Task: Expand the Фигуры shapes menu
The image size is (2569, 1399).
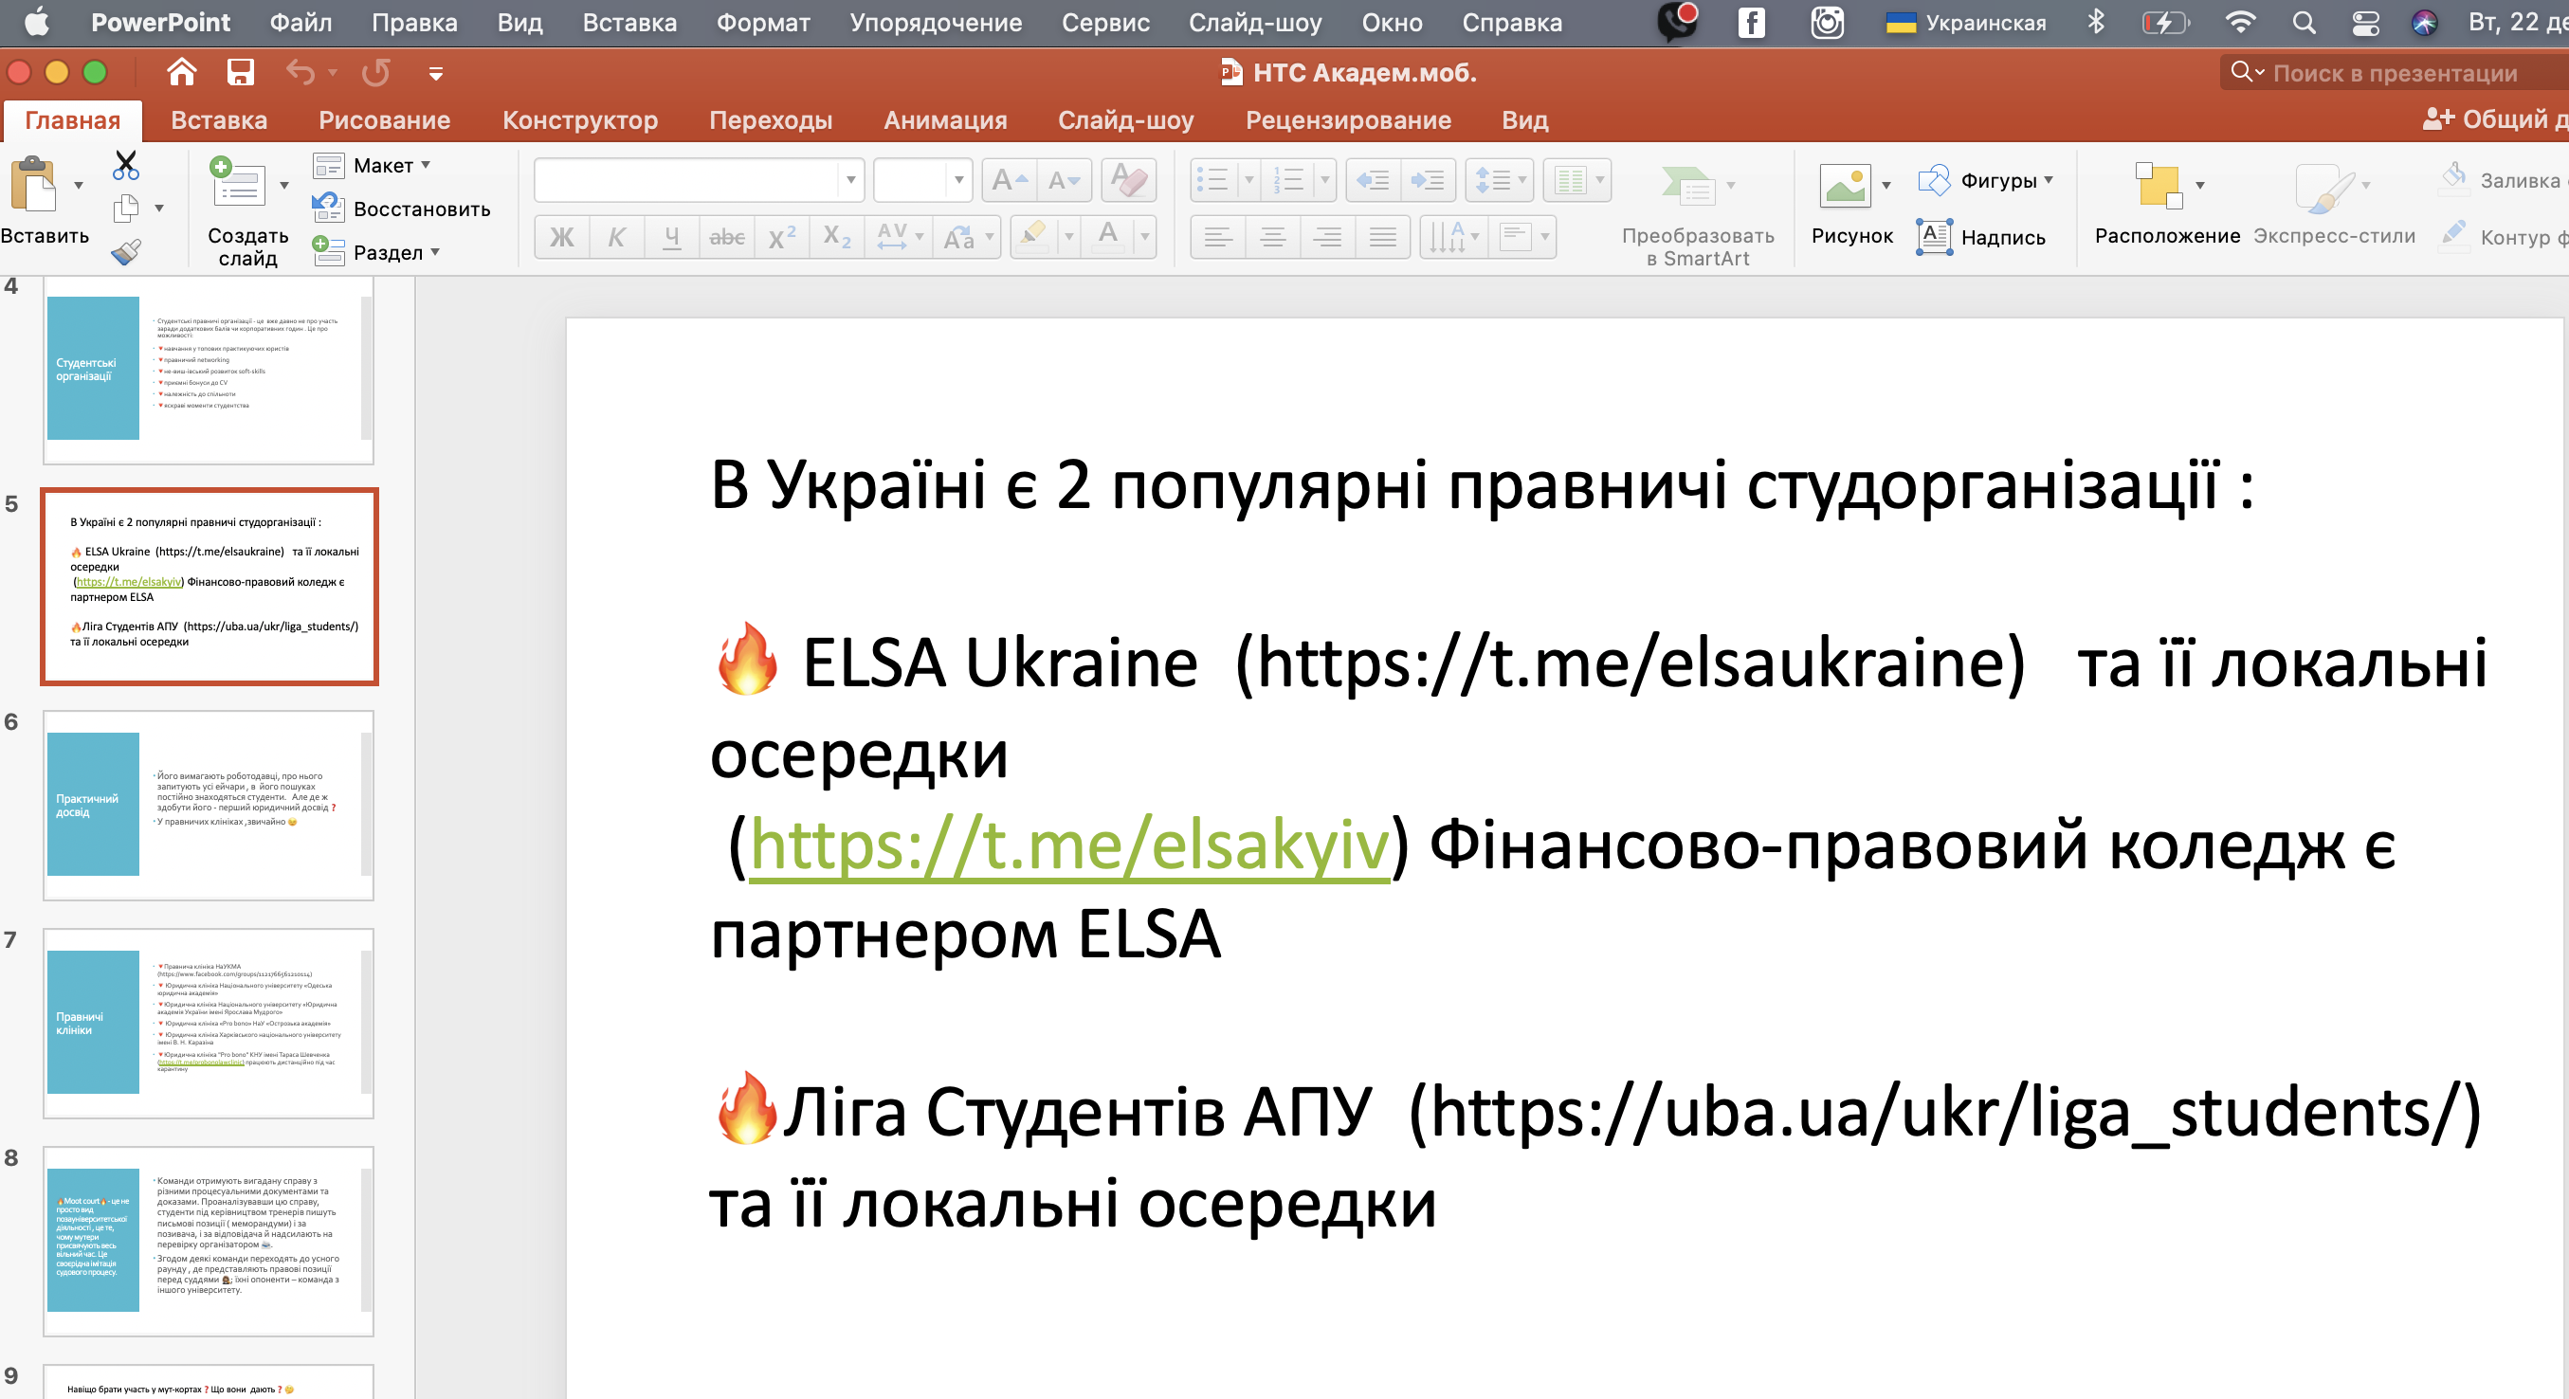Action: 1986,180
